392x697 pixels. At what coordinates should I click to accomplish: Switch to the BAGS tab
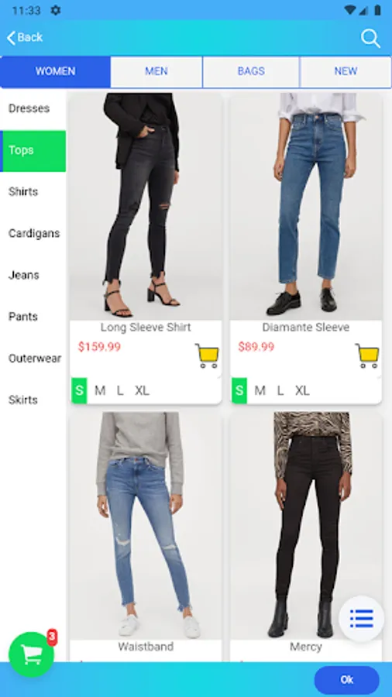click(x=251, y=71)
